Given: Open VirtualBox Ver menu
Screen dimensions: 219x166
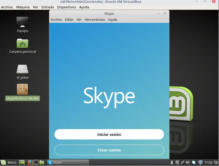Looking at the screenshot, I should tap(36, 7).
